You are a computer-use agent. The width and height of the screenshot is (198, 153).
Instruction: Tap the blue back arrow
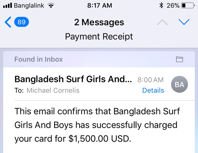pyautogui.click(x=8, y=22)
